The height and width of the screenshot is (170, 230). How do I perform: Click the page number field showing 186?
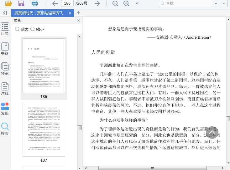click(67, 3)
